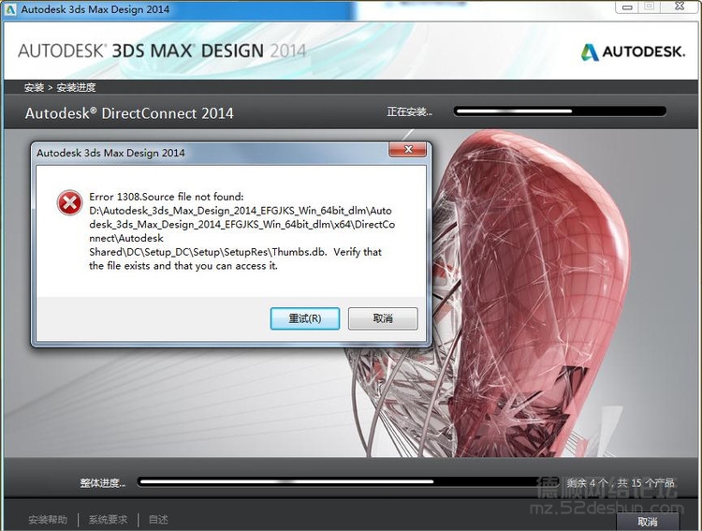Click the 'AUTODESK 3DS MAX DESIGN 2014' banner title

(x=162, y=52)
